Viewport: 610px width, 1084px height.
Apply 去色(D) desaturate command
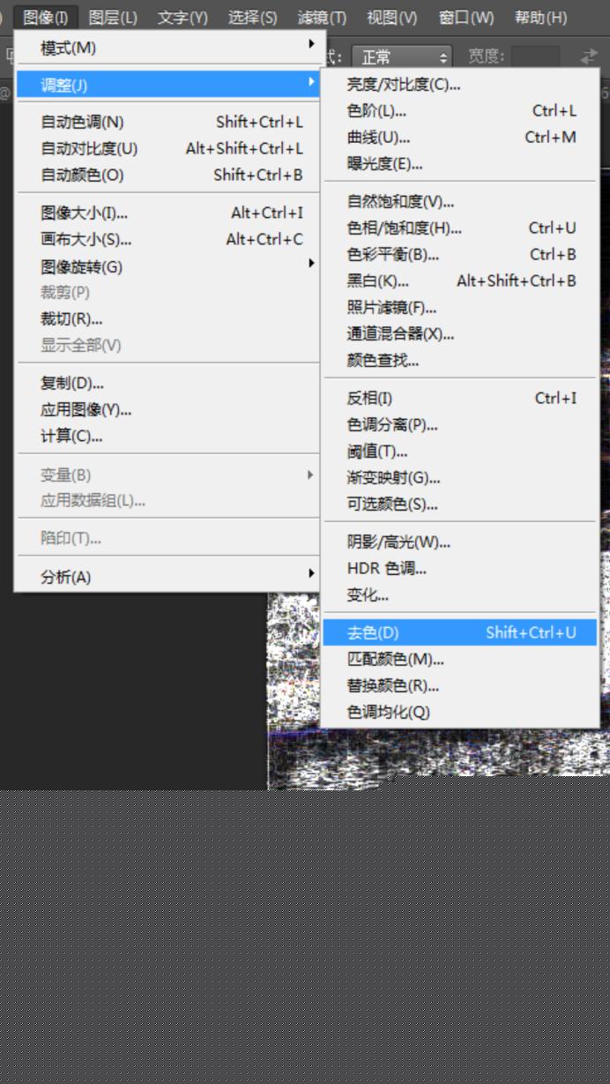tap(460, 632)
